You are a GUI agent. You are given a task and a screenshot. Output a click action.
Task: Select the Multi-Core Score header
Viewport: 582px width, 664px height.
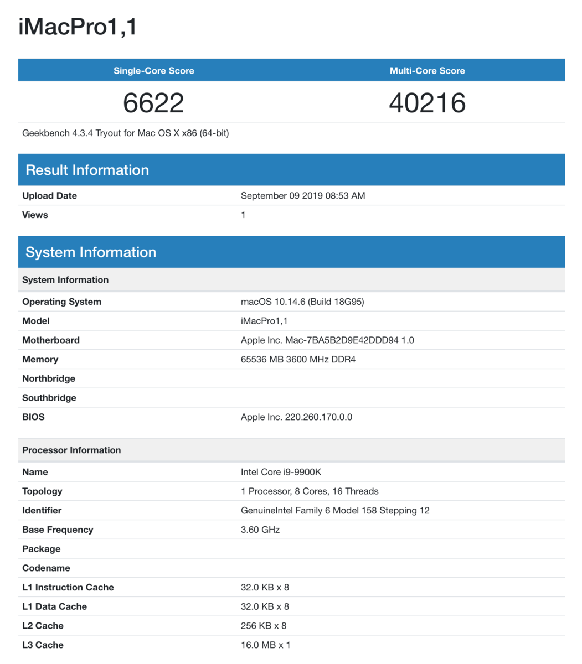tap(427, 70)
